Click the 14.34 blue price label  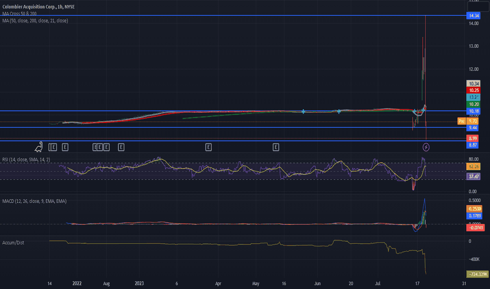474,16
